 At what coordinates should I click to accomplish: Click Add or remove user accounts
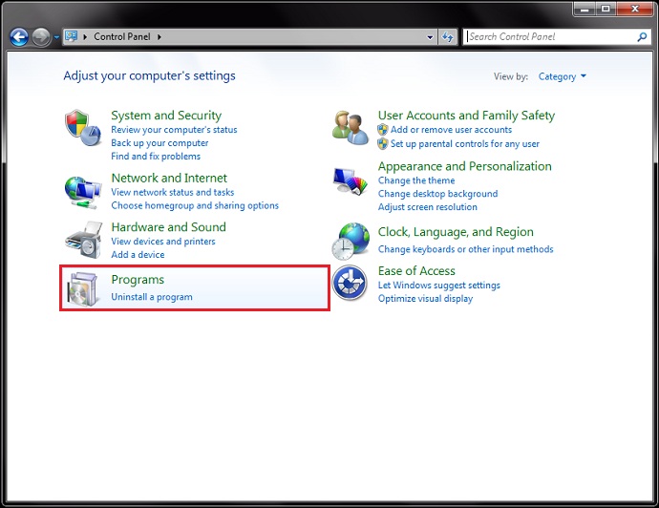451,130
